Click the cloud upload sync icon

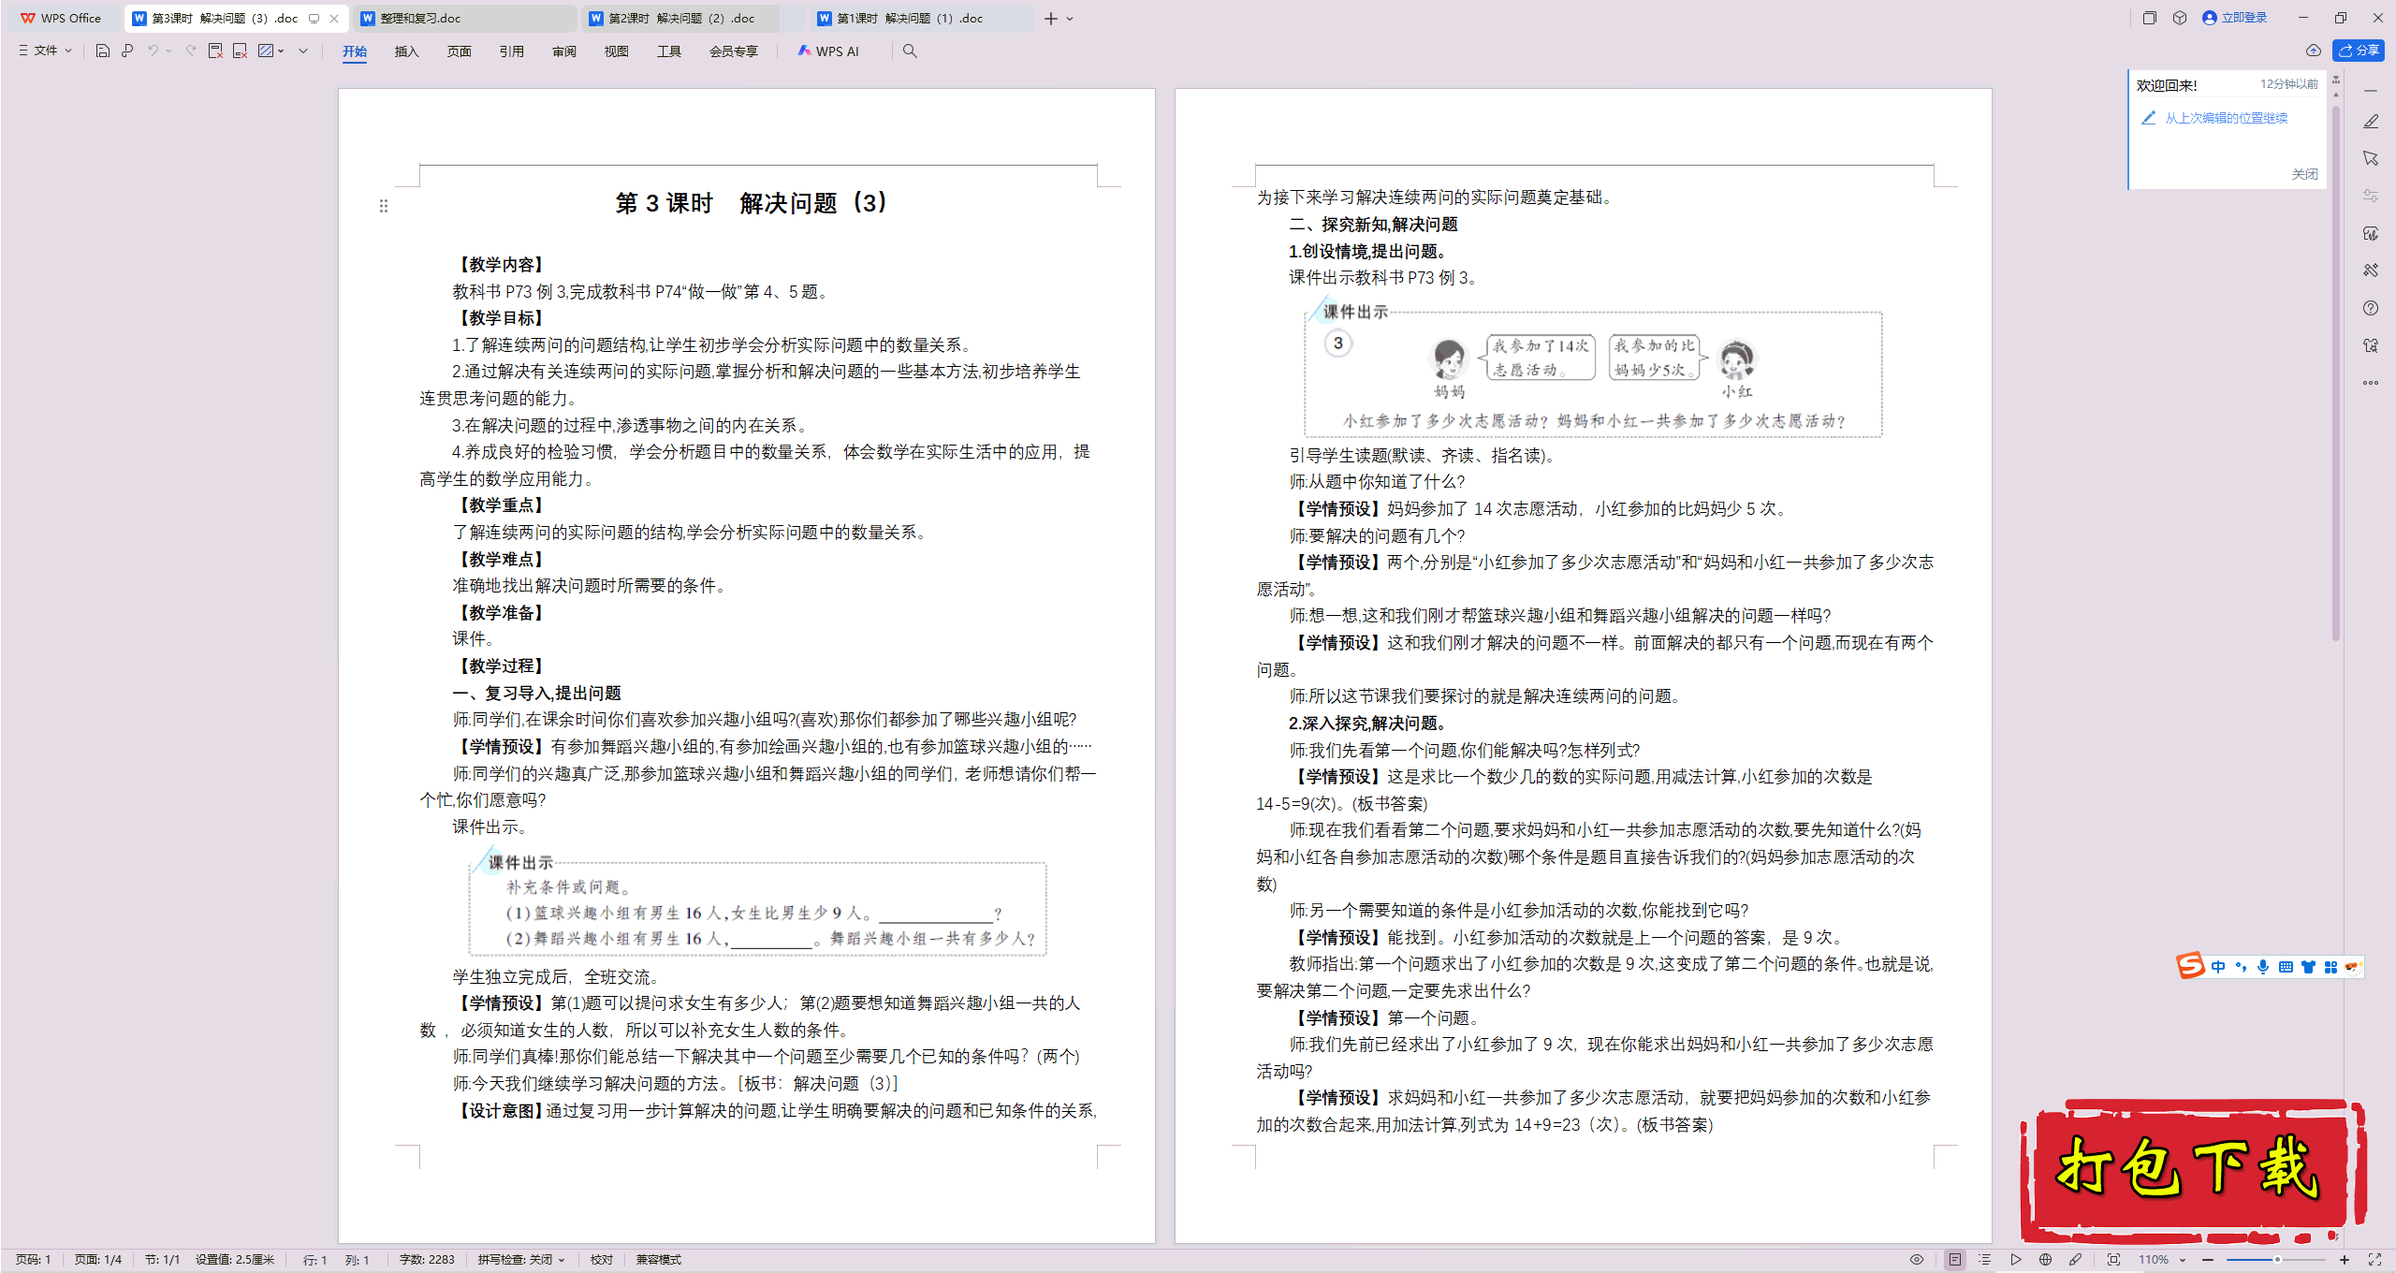pos(2314,51)
